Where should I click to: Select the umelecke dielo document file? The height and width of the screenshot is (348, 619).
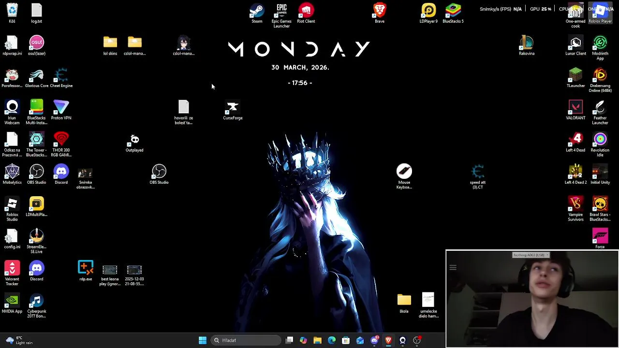428,305
